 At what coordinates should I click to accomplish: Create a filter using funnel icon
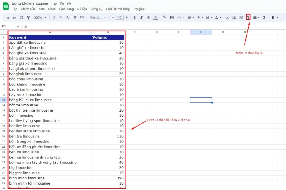point(248,17)
